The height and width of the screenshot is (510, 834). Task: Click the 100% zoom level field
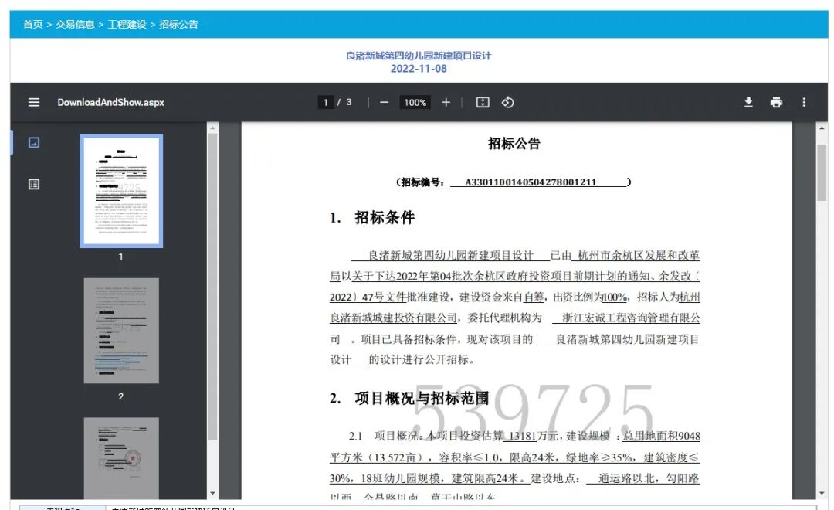point(415,102)
